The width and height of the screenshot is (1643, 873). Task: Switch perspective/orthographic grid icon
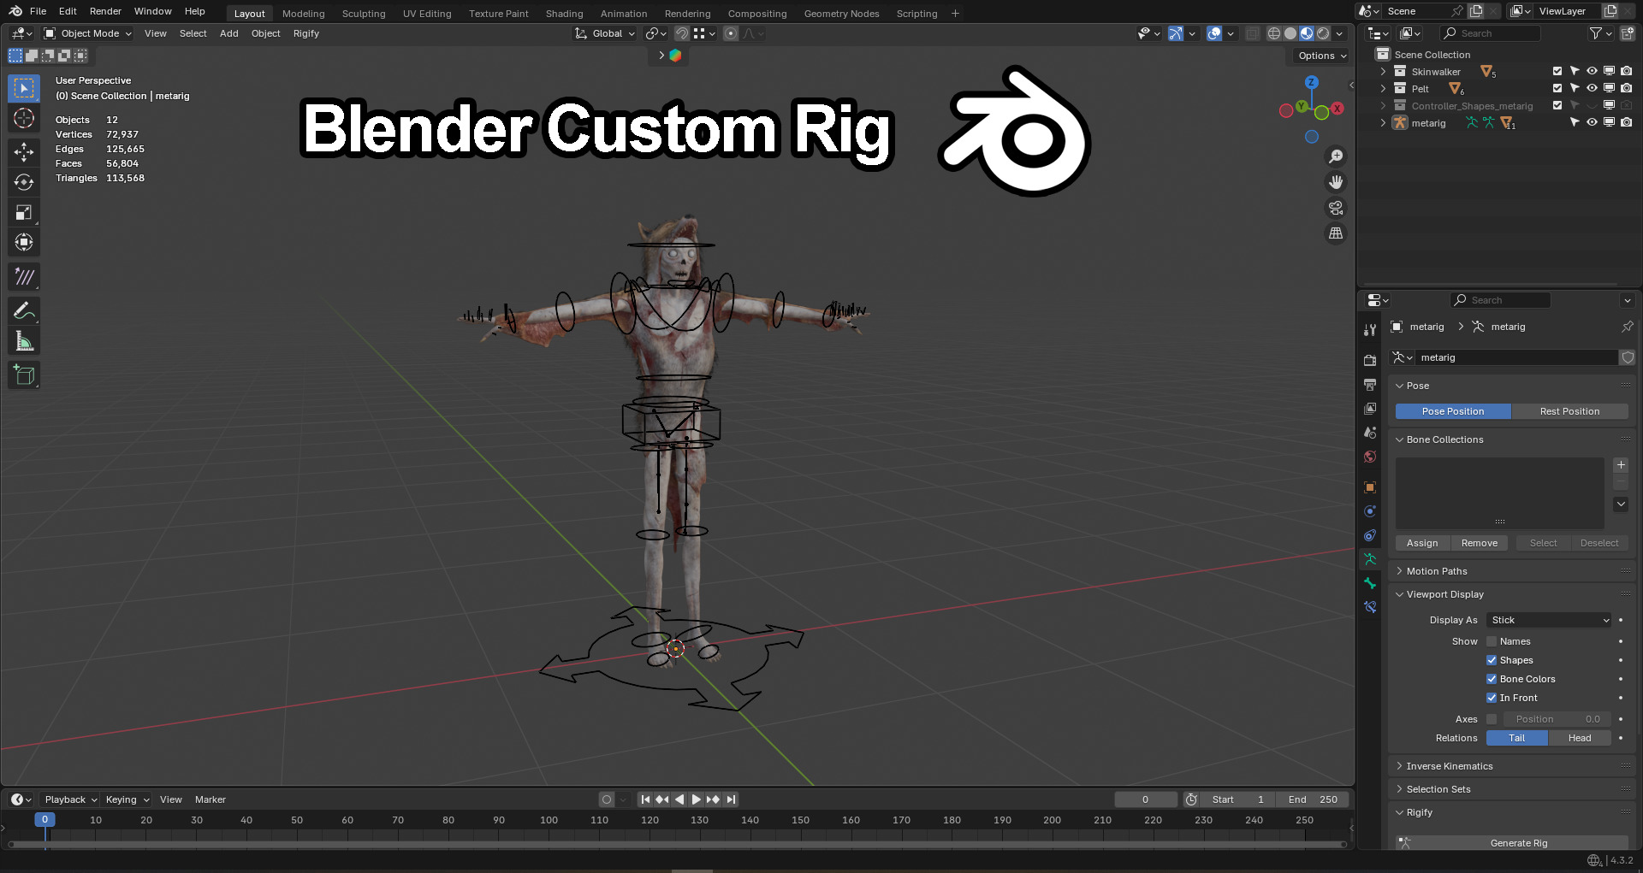coord(1336,233)
